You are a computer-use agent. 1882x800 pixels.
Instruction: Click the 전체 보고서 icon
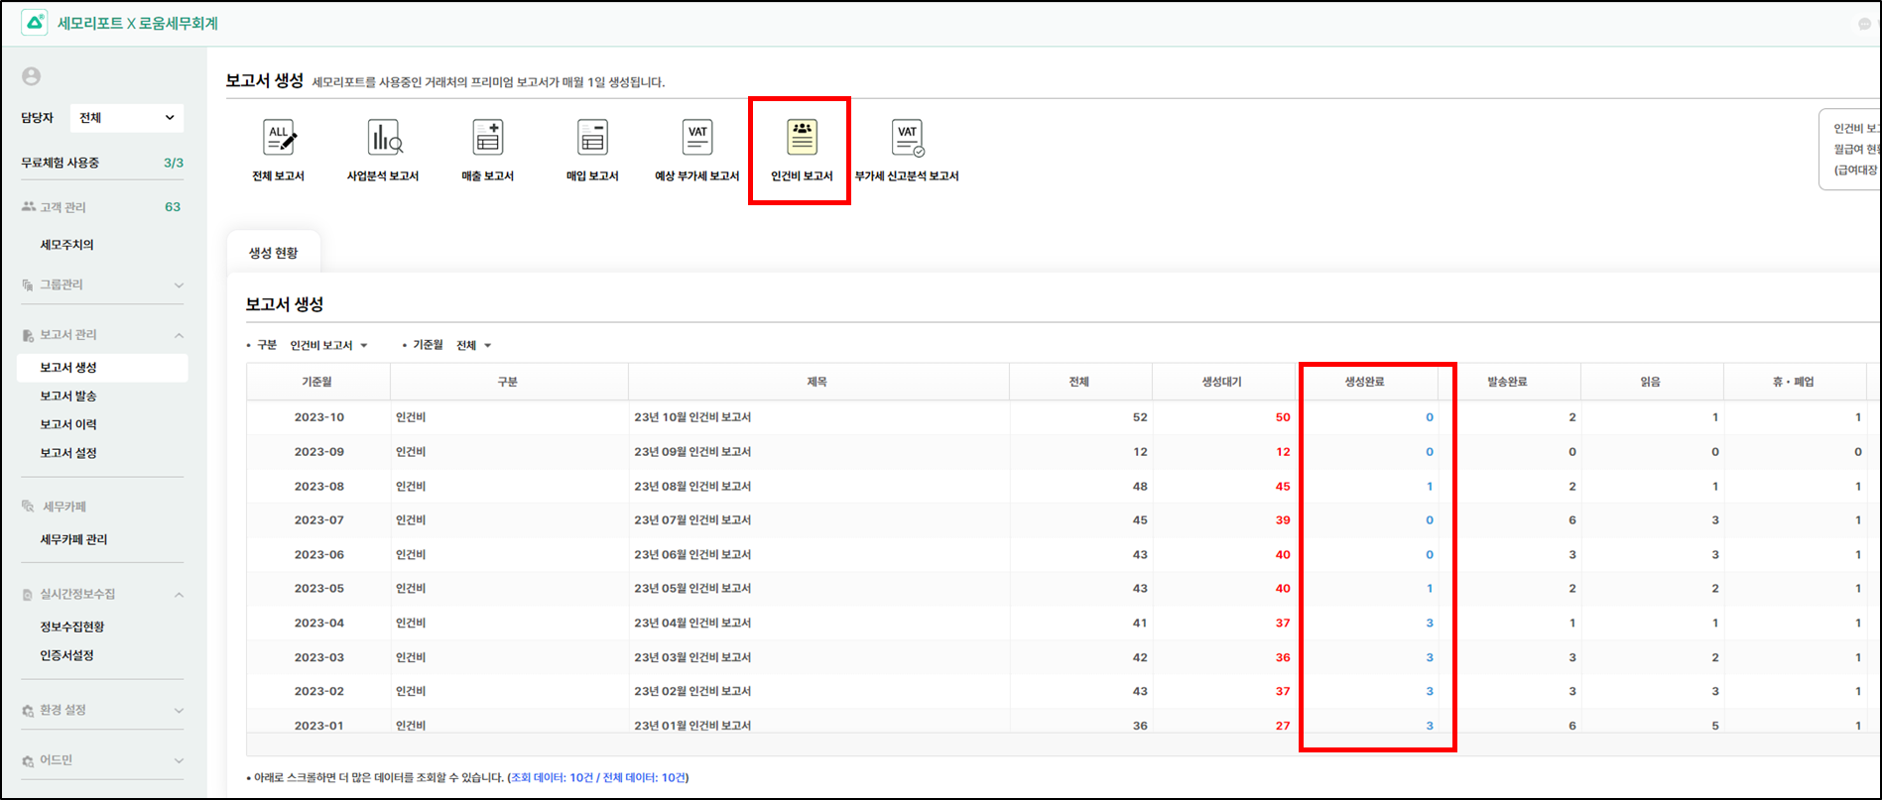coord(279,139)
